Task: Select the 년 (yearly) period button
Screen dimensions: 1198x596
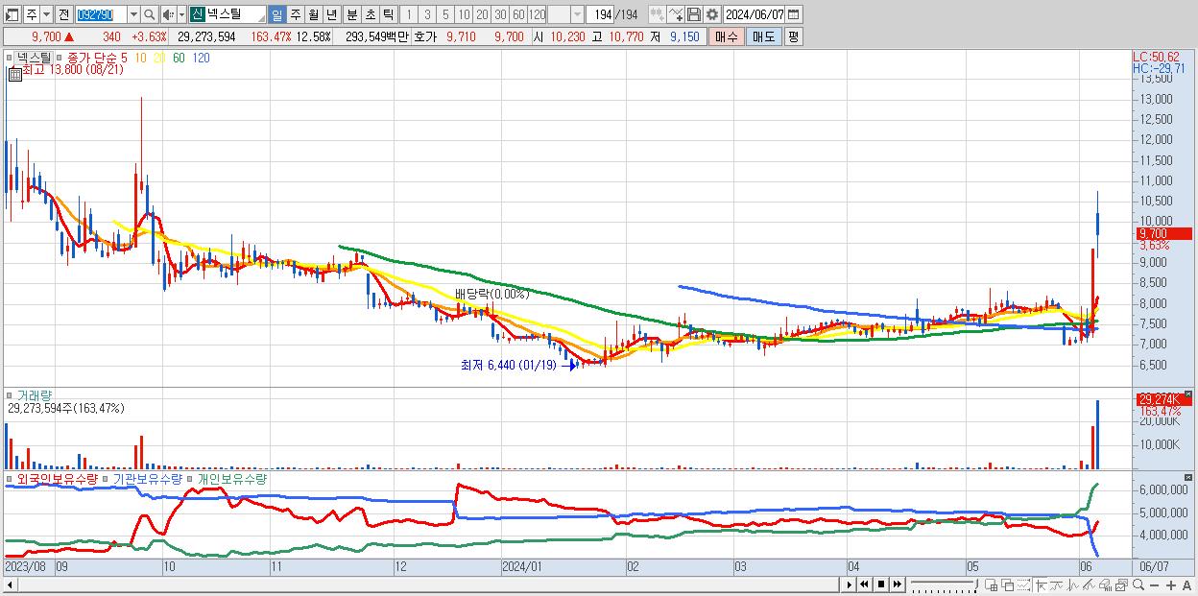Action: pos(331,14)
